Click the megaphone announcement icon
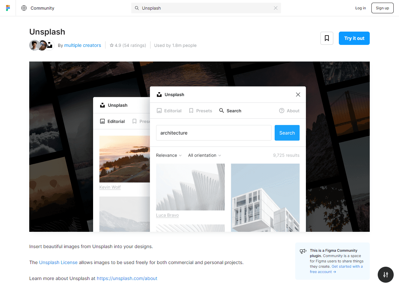Image resolution: width=399 pixels, height=288 pixels. pyautogui.click(x=303, y=251)
